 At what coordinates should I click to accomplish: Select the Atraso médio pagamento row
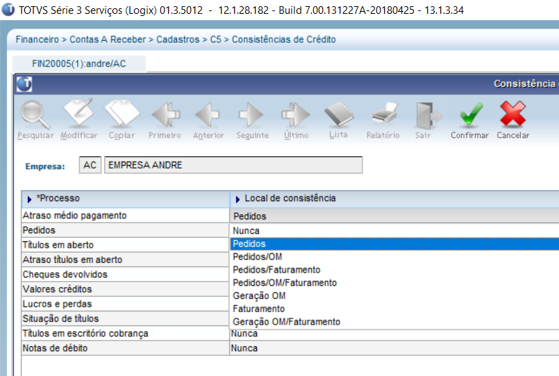125,216
